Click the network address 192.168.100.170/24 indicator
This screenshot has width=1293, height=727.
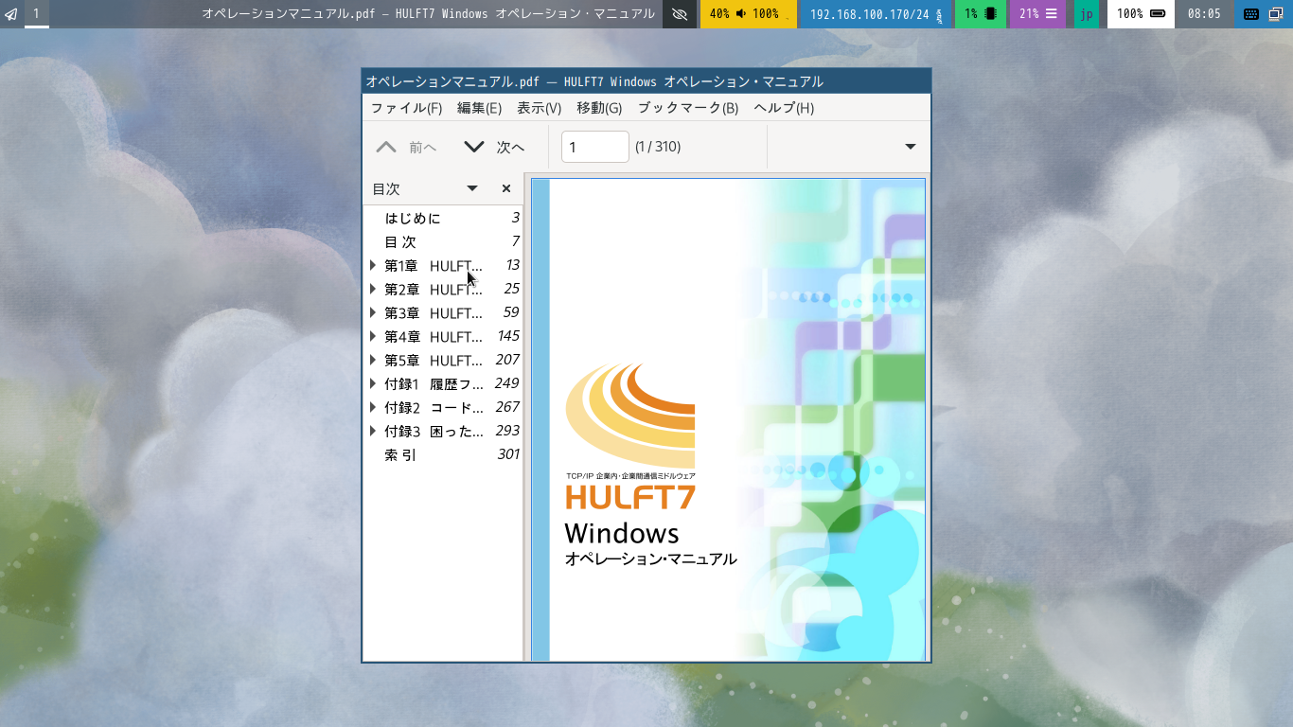(x=877, y=14)
